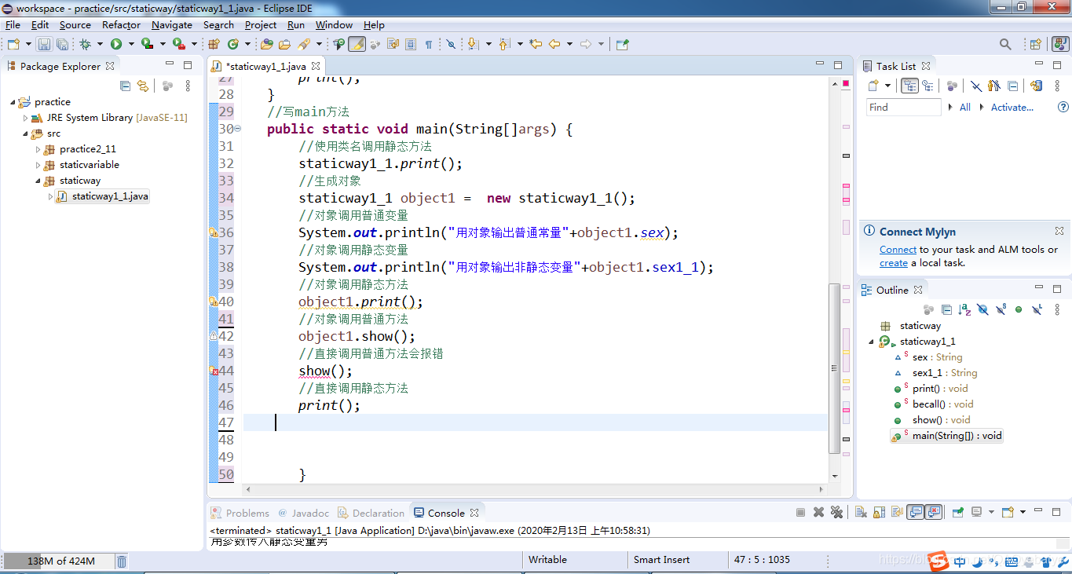Open the Window menu

[x=334, y=25]
